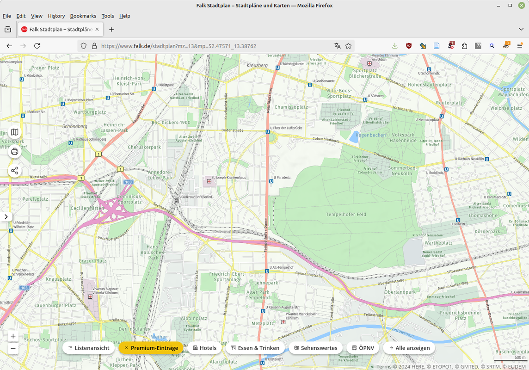Image resolution: width=529 pixels, height=370 pixels.
Task: Click the U Leinestr. station marker
Action: pos(458,220)
